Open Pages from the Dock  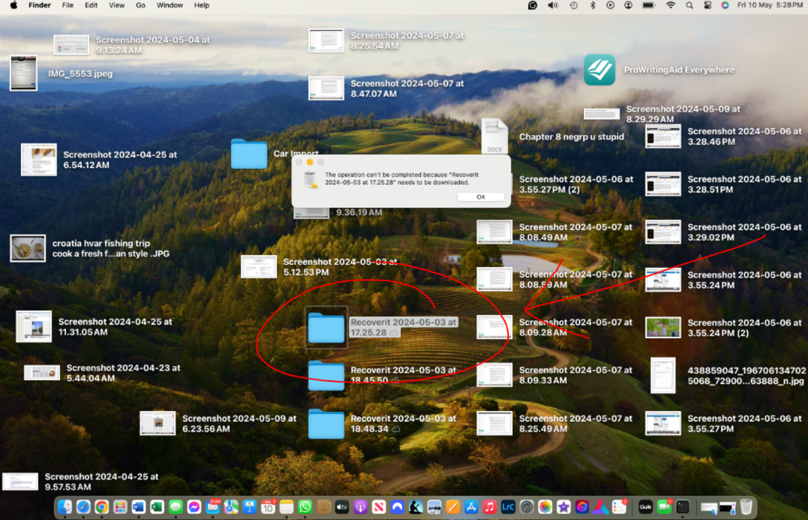pos(453,507)
